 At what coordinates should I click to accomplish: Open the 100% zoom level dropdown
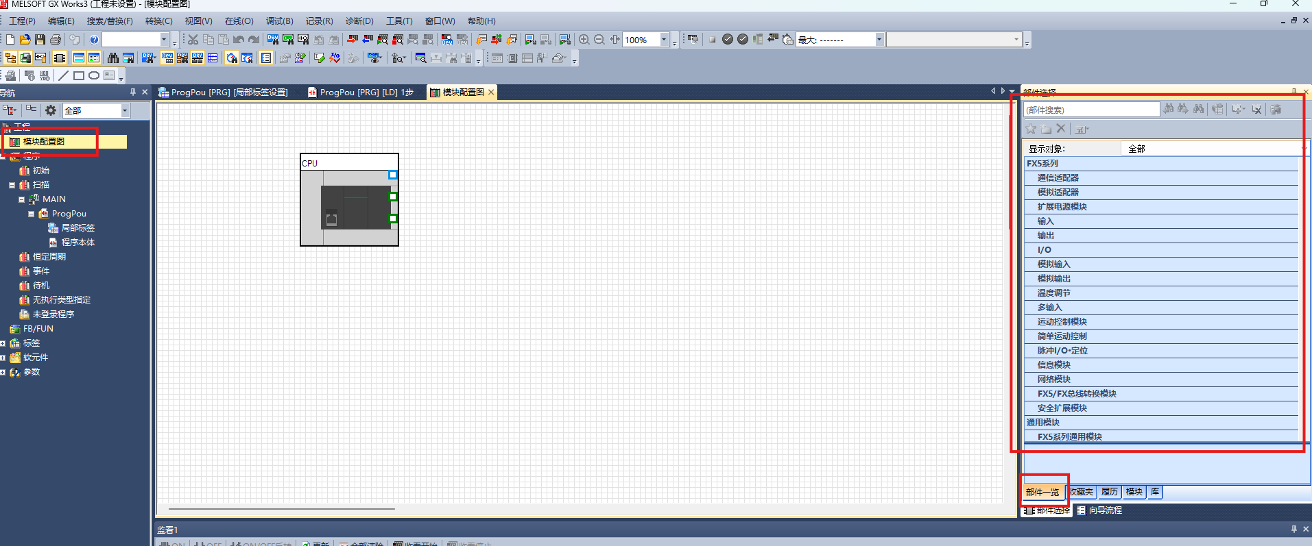[664, 40]
